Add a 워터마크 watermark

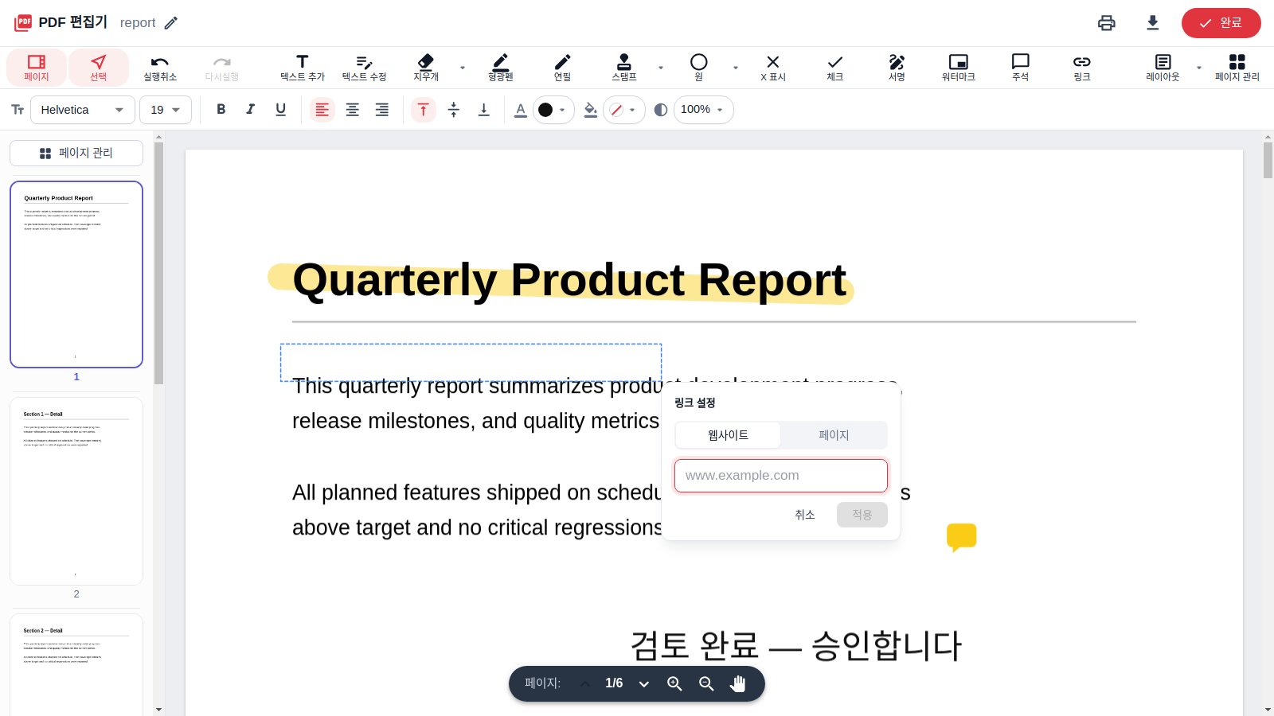pos(959,67)
